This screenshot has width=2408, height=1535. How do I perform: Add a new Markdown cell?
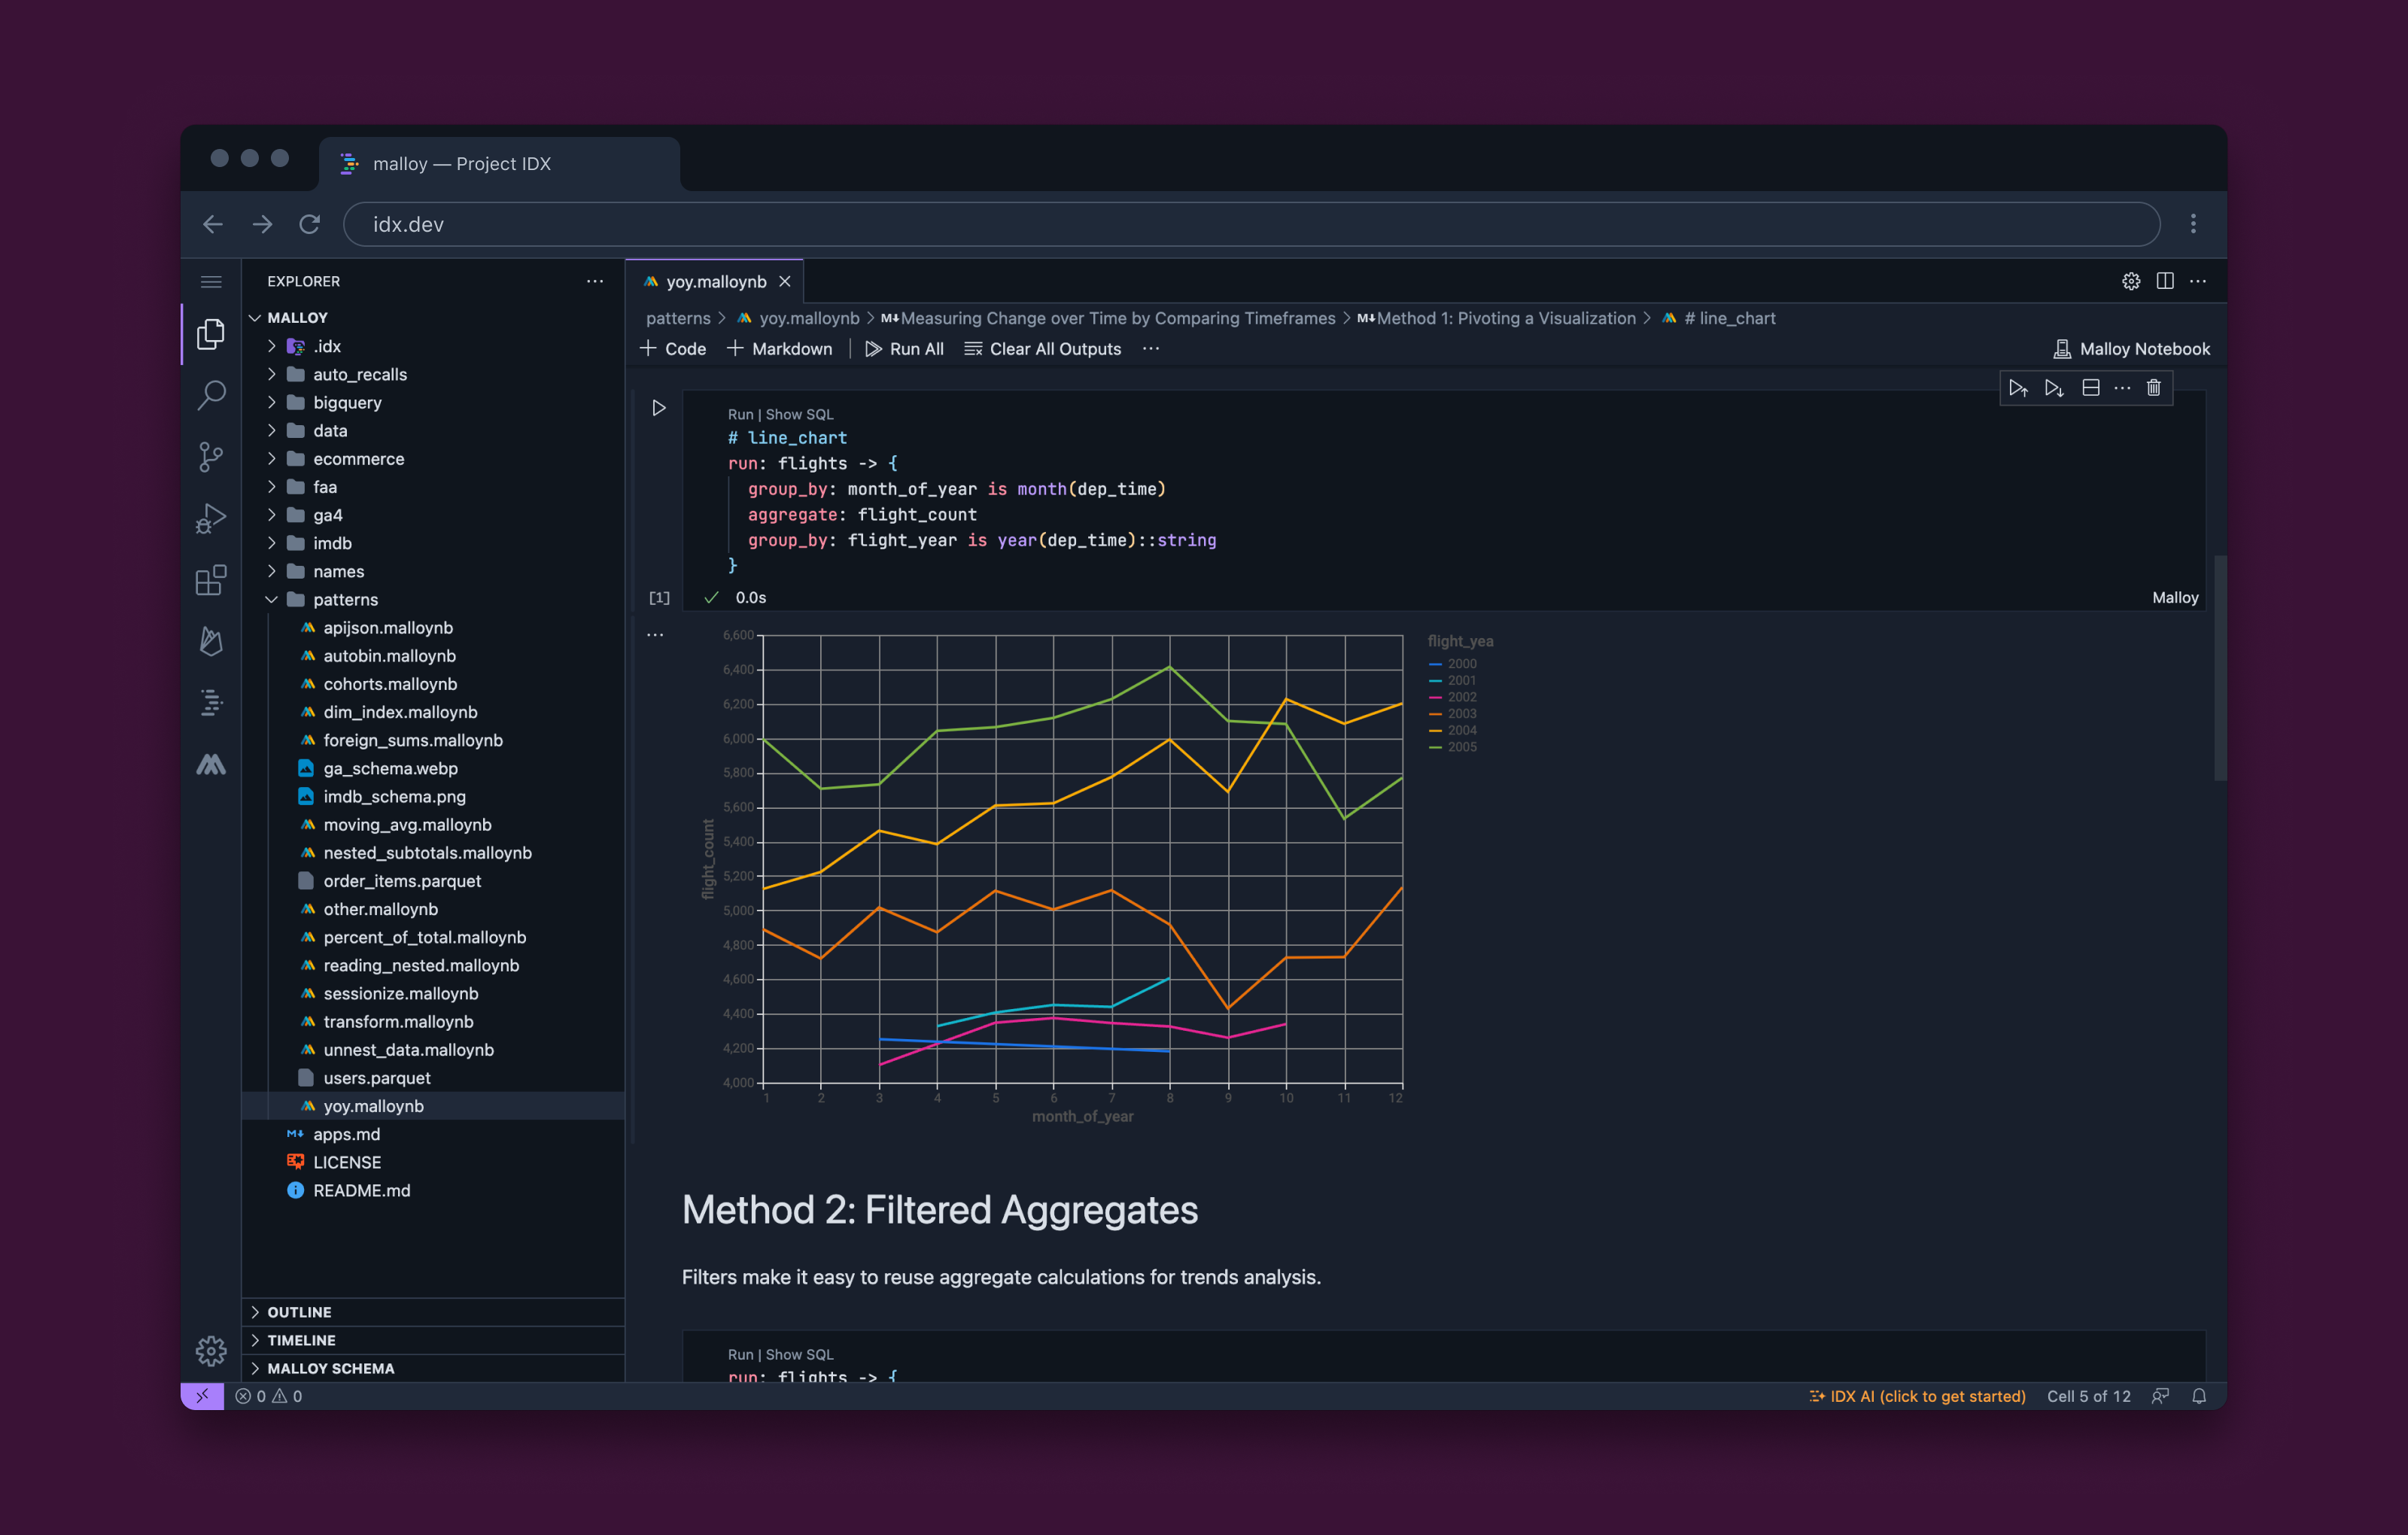[779, 348]
